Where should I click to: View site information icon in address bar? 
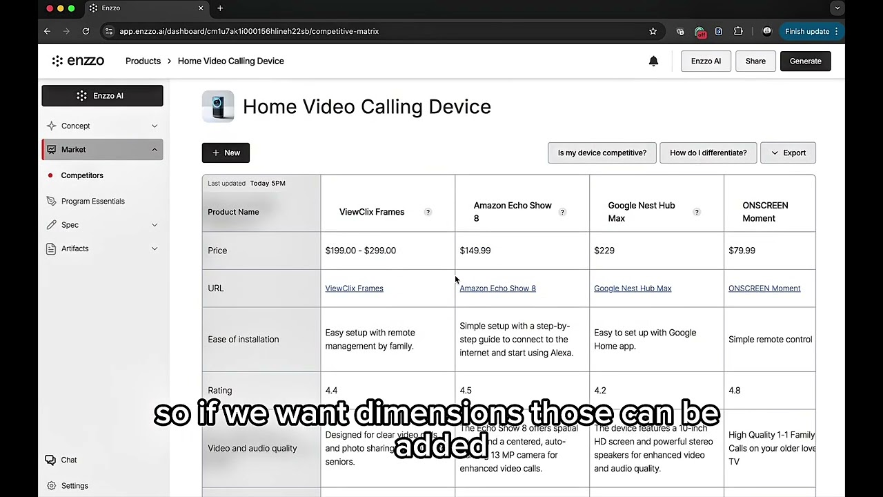(x=108, y=31)
